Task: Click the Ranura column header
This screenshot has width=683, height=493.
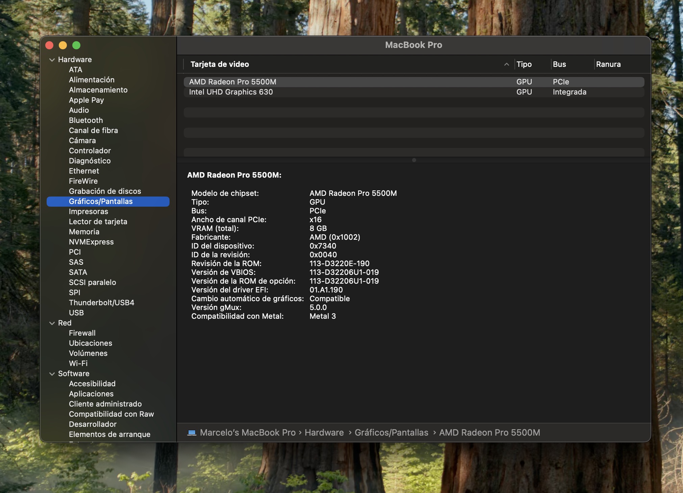Action: point(608,64)
